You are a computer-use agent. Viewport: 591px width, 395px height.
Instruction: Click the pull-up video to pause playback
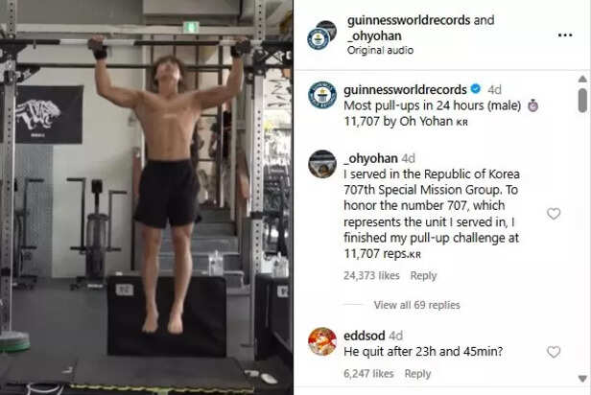146,197
